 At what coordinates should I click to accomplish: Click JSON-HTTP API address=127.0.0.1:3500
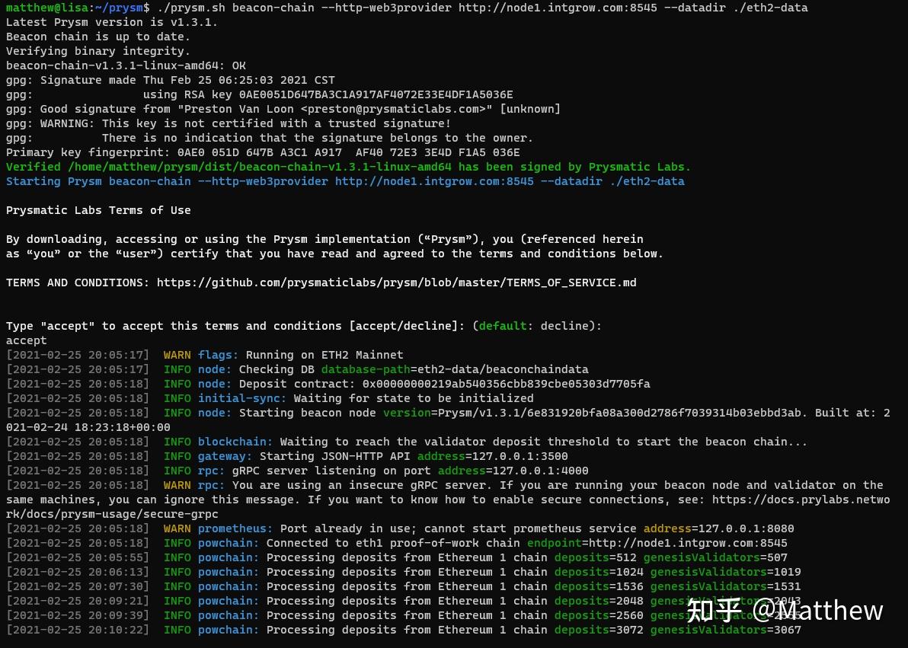(x=492, y=456)
